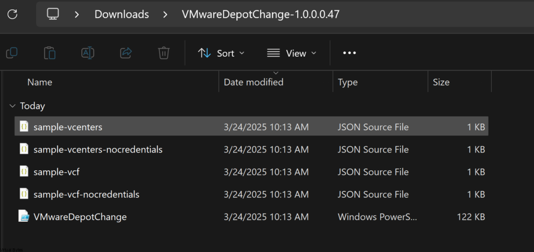Click the VMwareDepotChange PowerShell file icon

[24, 216]
